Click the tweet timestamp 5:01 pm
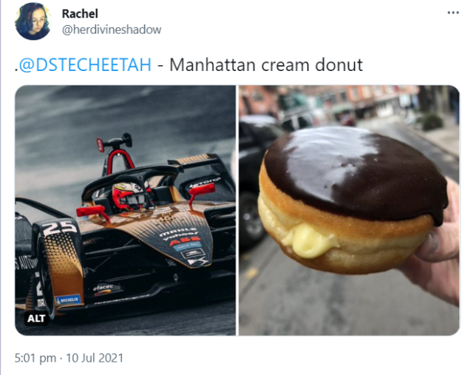 [x=35, y=358]
